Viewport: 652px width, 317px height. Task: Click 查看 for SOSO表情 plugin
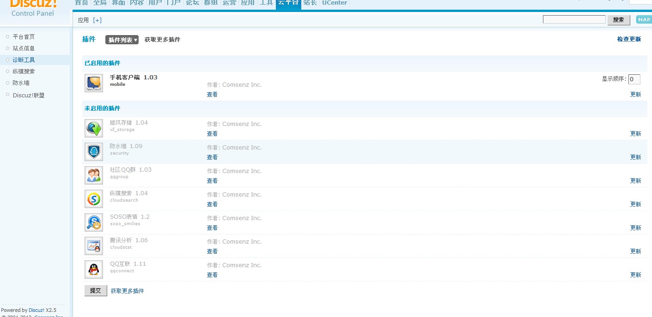212,228
